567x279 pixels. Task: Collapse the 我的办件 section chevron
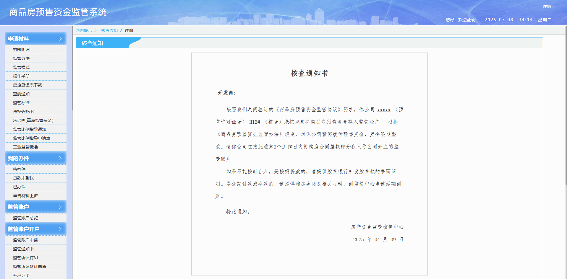[x=60, y=158]
